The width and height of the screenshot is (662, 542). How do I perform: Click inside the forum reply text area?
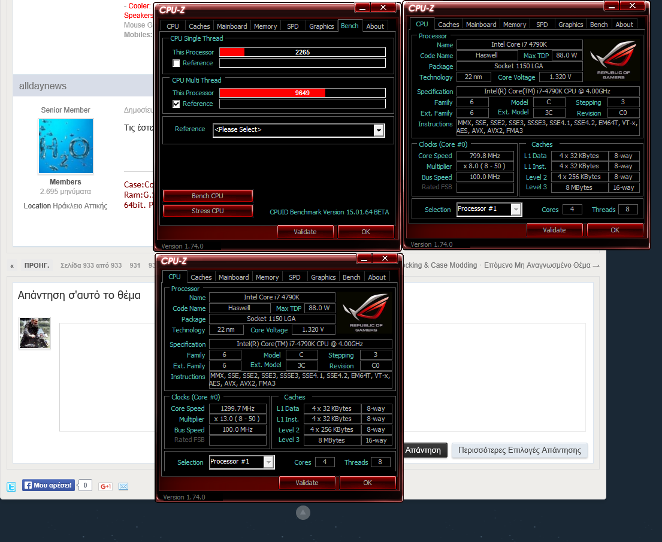[x=322, y=377]
